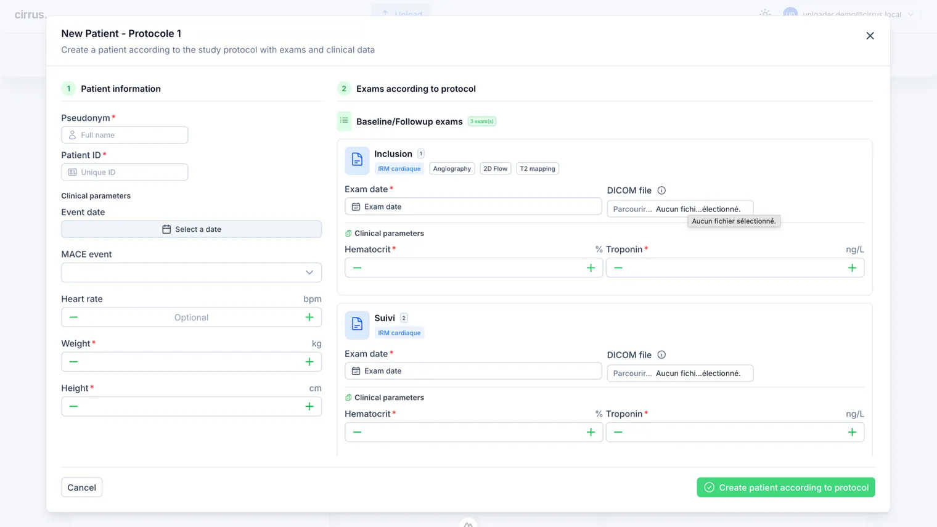Screen dimensions: 937x527
Task: Decrease Weight with minus icon
Action: [73, 362]
